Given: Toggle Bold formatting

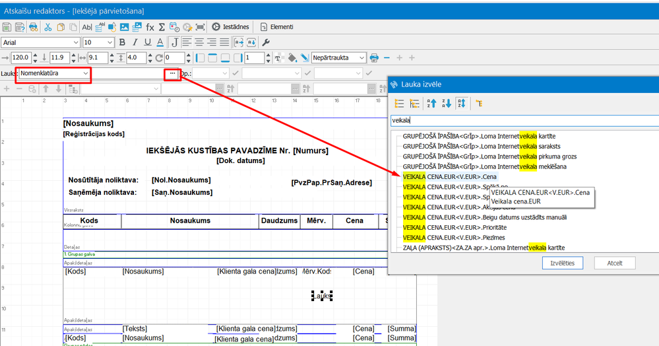Looking at the screenshot, I should pyautogui.click(x=122, y=42).
